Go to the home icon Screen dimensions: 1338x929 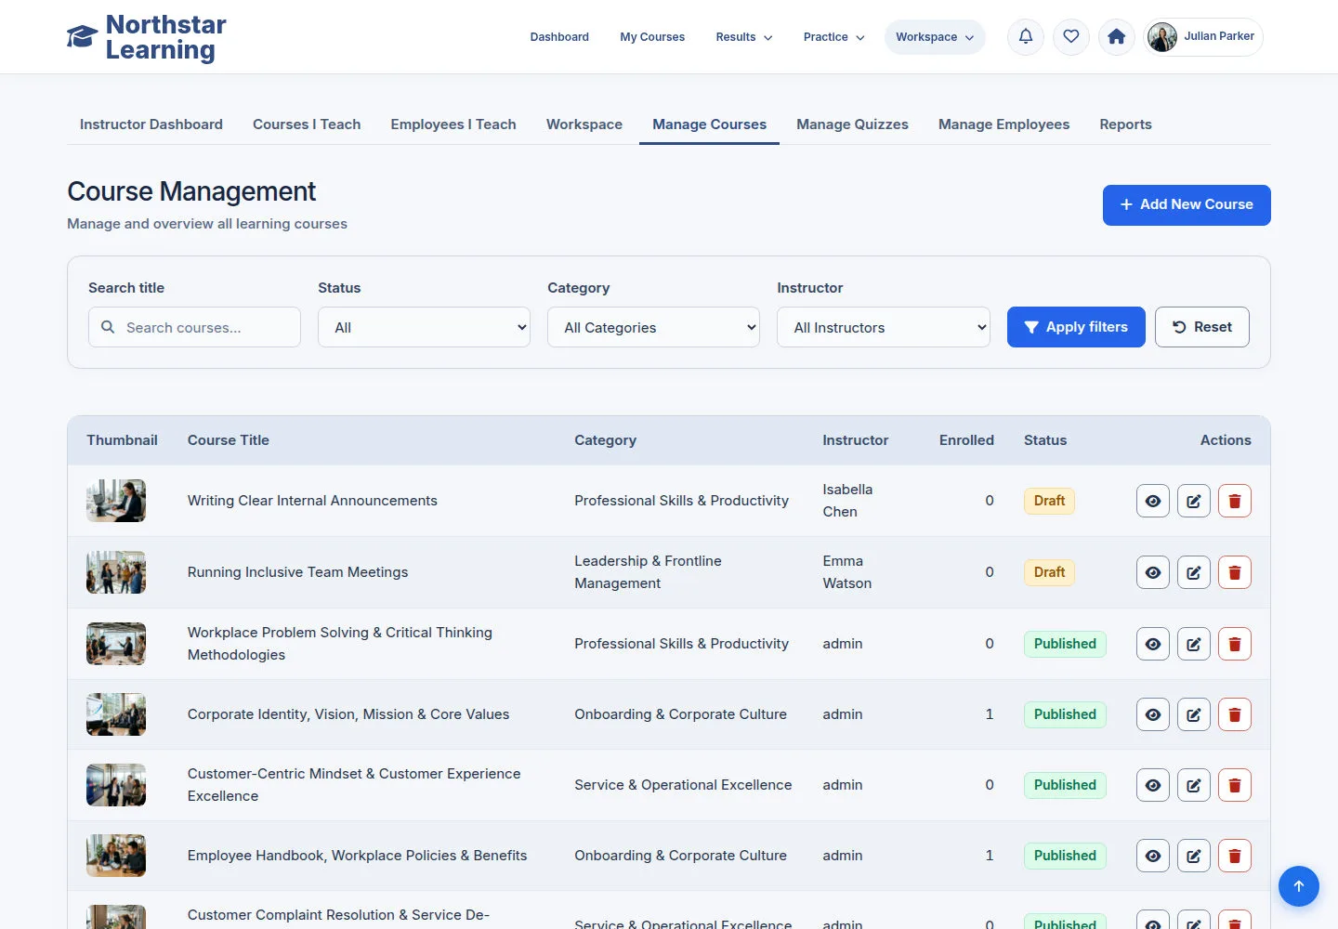(x=1117, y=37)
